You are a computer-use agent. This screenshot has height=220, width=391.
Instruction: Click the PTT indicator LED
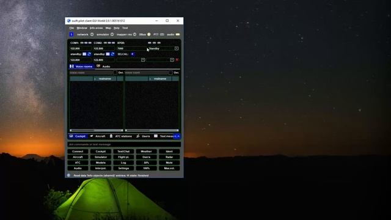[162, 34]
